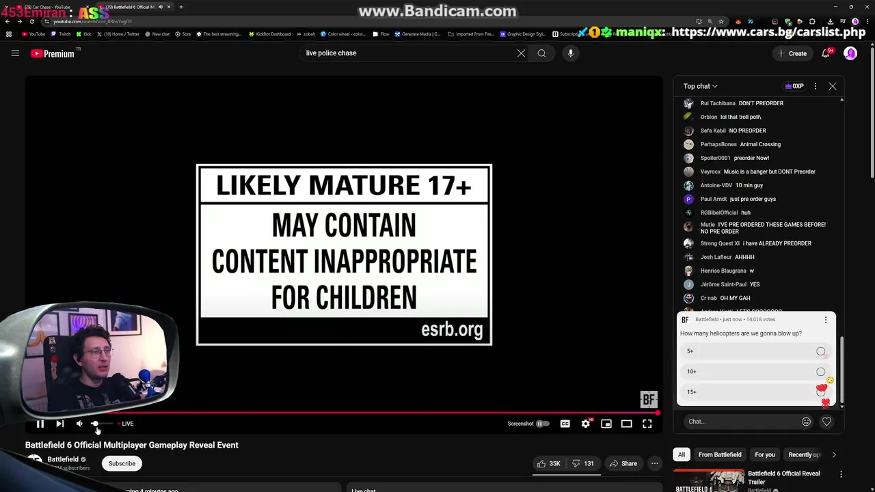The height and width of the screenshot is (492, 875).
Task: Open the YouTube guide hamburger menu
Action: point(15,53)
